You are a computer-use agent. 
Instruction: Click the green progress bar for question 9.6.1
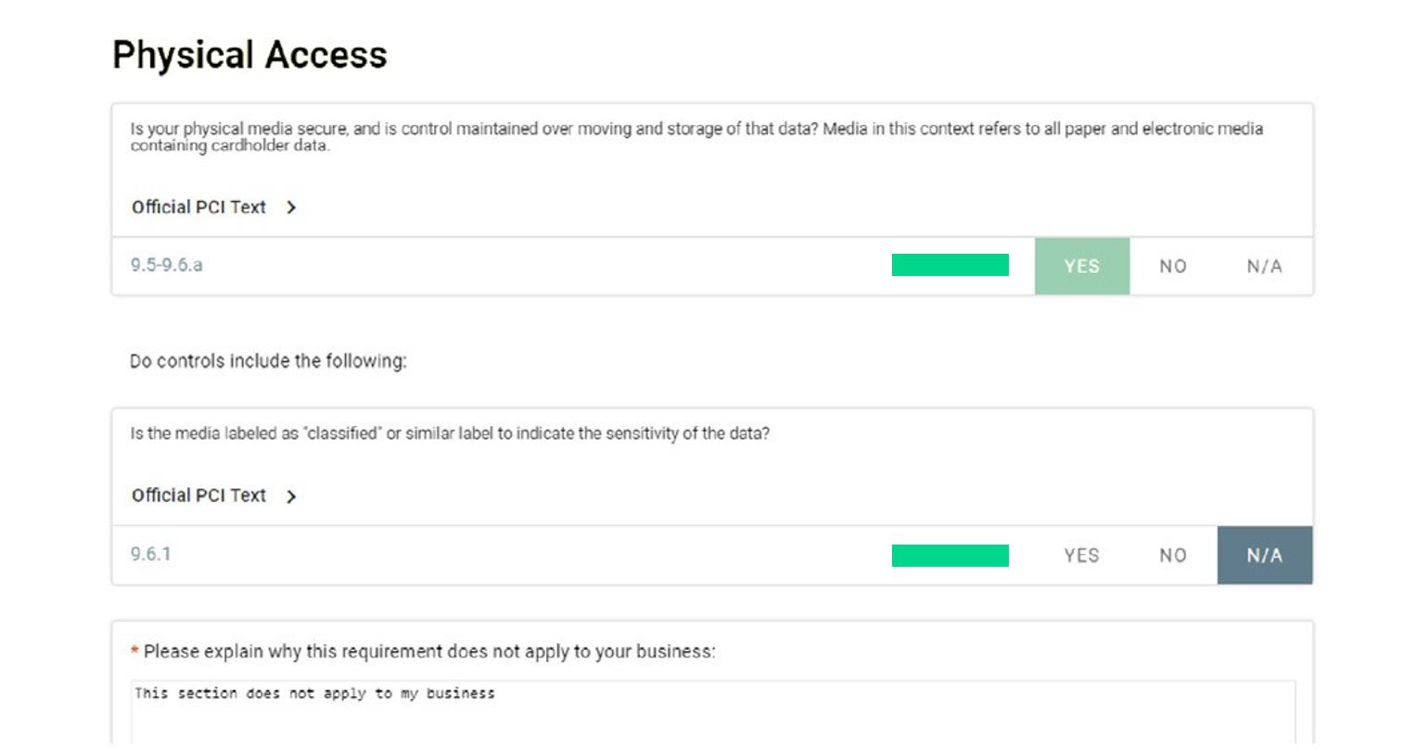point(950,555)
